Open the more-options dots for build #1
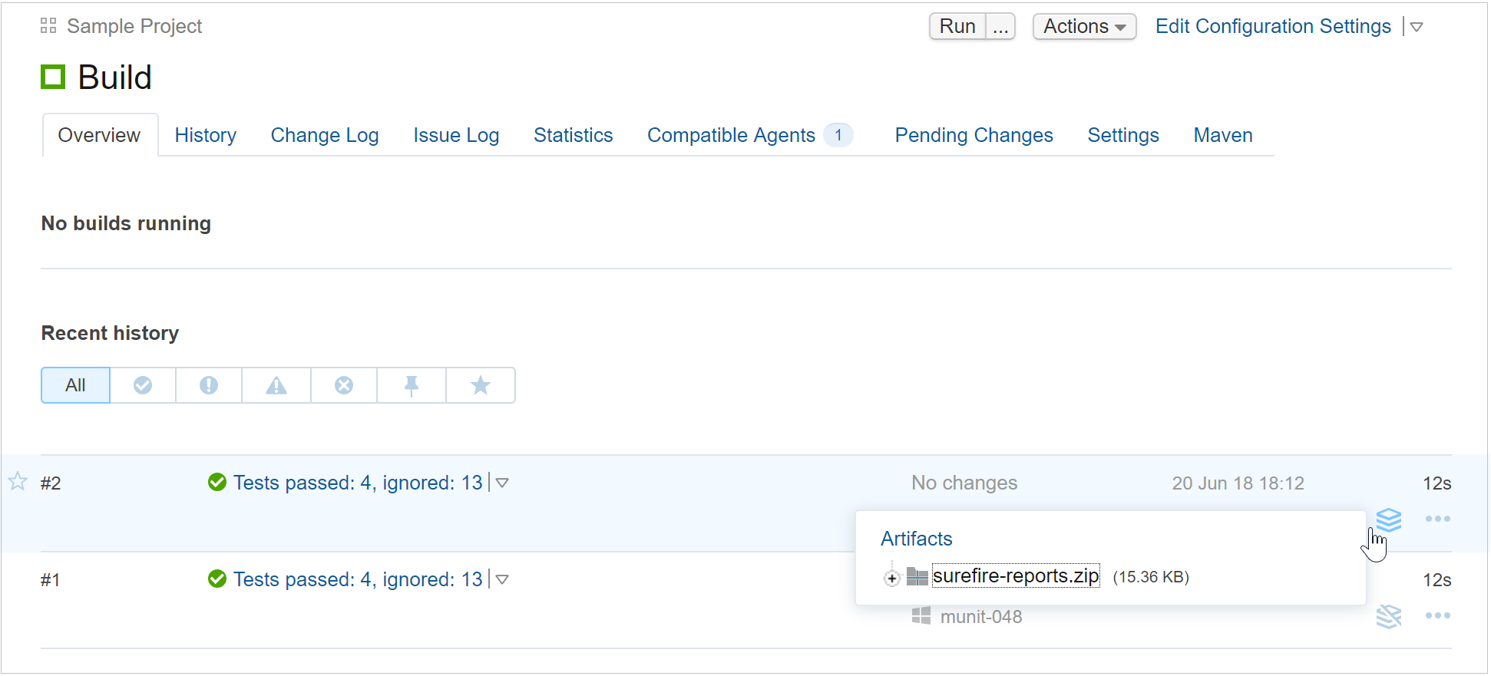 (x=1437, y=616)
